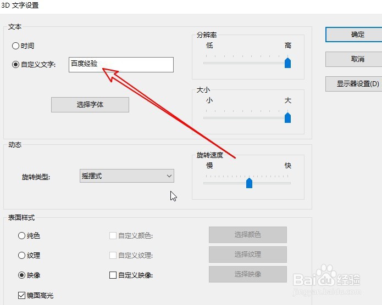This screenshot has height=305, width=382.
Task: Click the greyed 选择颜色 button
Action: (x=248, y=235)
